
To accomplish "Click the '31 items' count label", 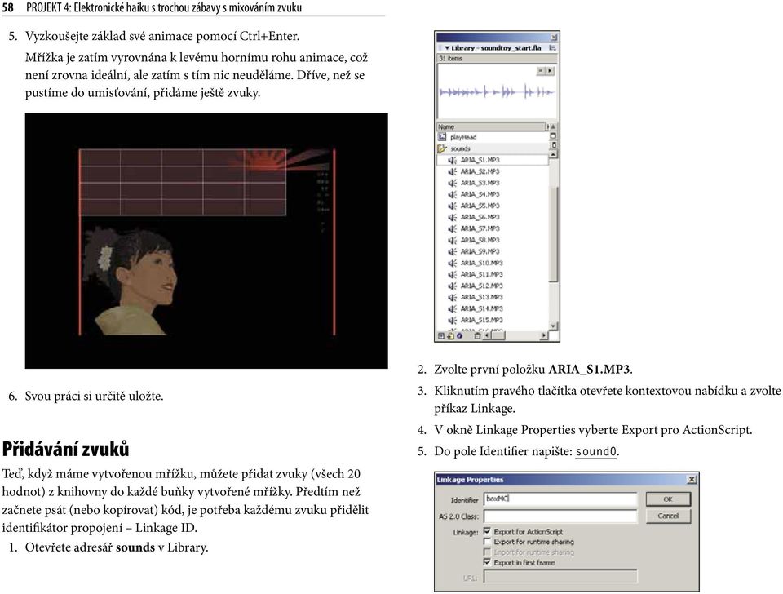I will (x=450, y=59).
